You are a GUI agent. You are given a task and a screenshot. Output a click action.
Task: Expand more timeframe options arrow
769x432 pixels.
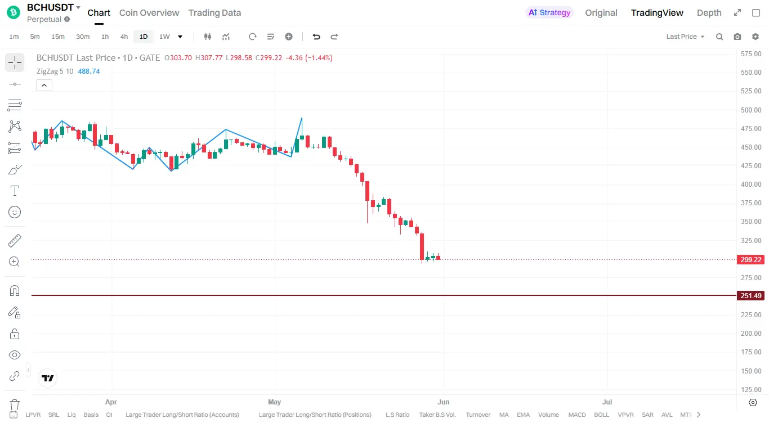click(180, 37)
